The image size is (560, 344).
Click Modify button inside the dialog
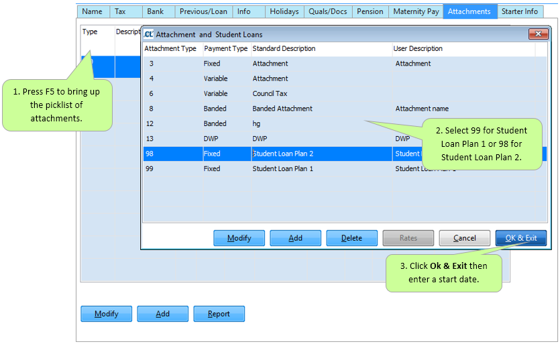tap(239, 238)
